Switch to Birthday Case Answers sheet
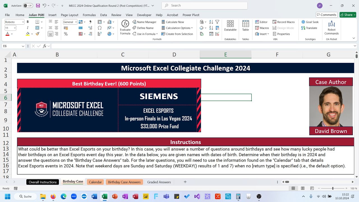 [x=124, y=182]
